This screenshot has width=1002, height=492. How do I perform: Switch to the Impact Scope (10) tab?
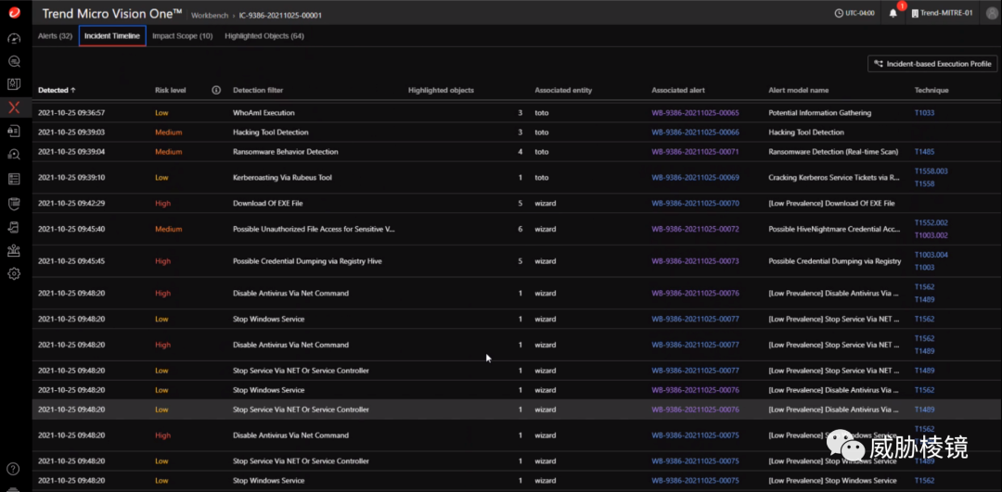pos(183,36)
